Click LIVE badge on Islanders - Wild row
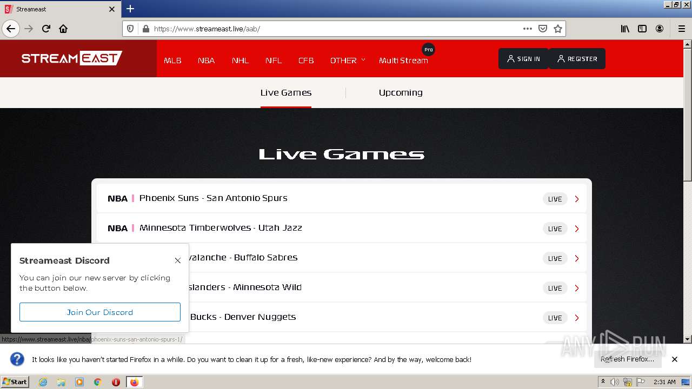The height and width of the screenshot is (389, 692). click(555, 288)
